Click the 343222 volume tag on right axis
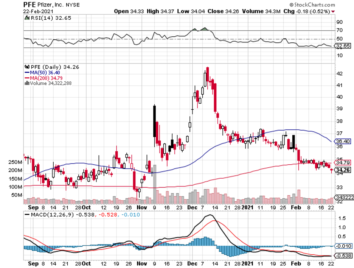 (344, 197)
